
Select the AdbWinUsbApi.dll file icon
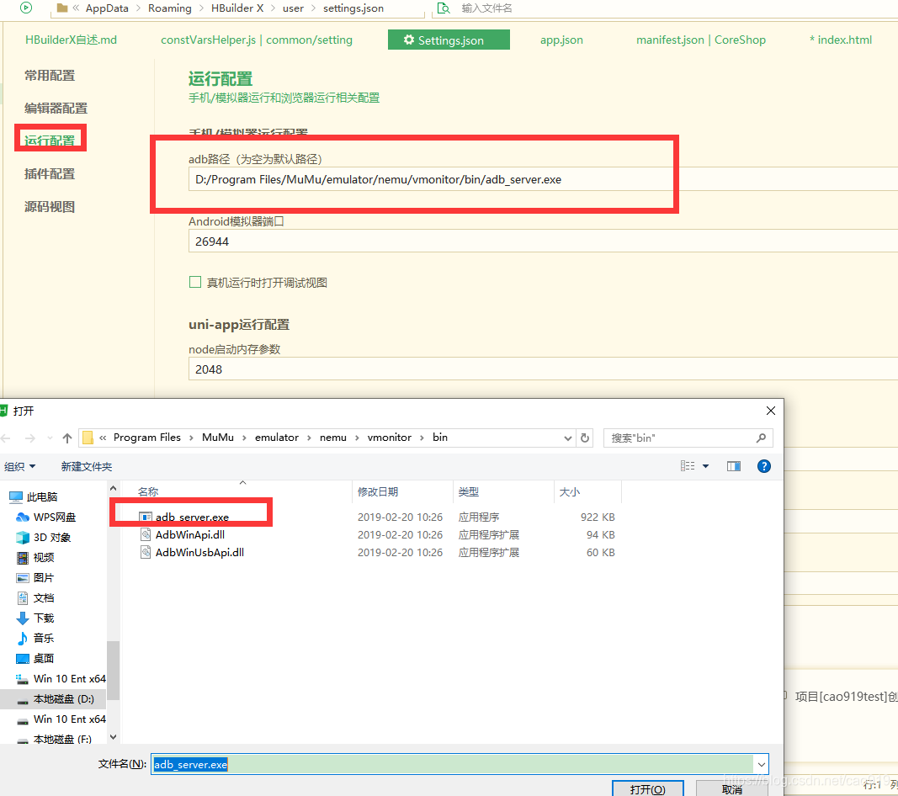point(146,553)
